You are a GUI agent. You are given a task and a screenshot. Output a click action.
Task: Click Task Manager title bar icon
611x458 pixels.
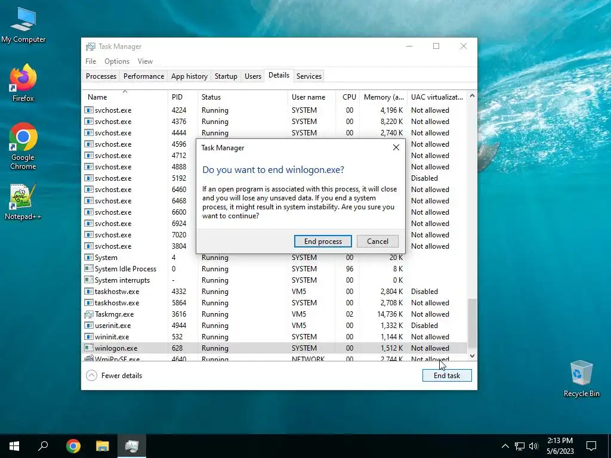[91, 47]
